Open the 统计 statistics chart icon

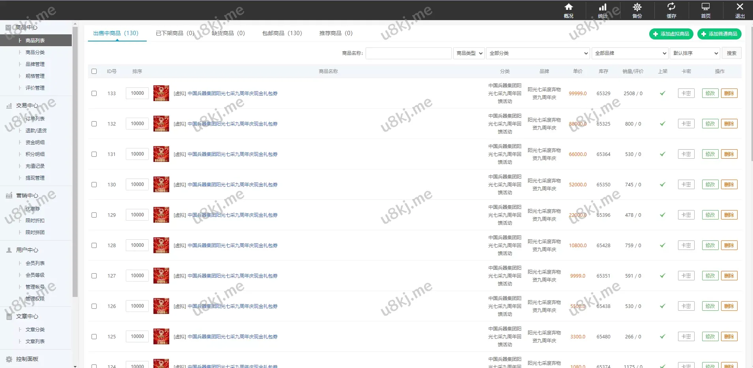click(x=603, y=7)
